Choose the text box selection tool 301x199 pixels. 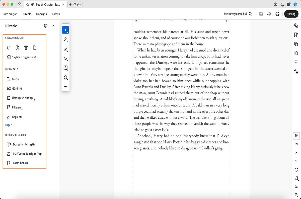(x=65, y=68)
